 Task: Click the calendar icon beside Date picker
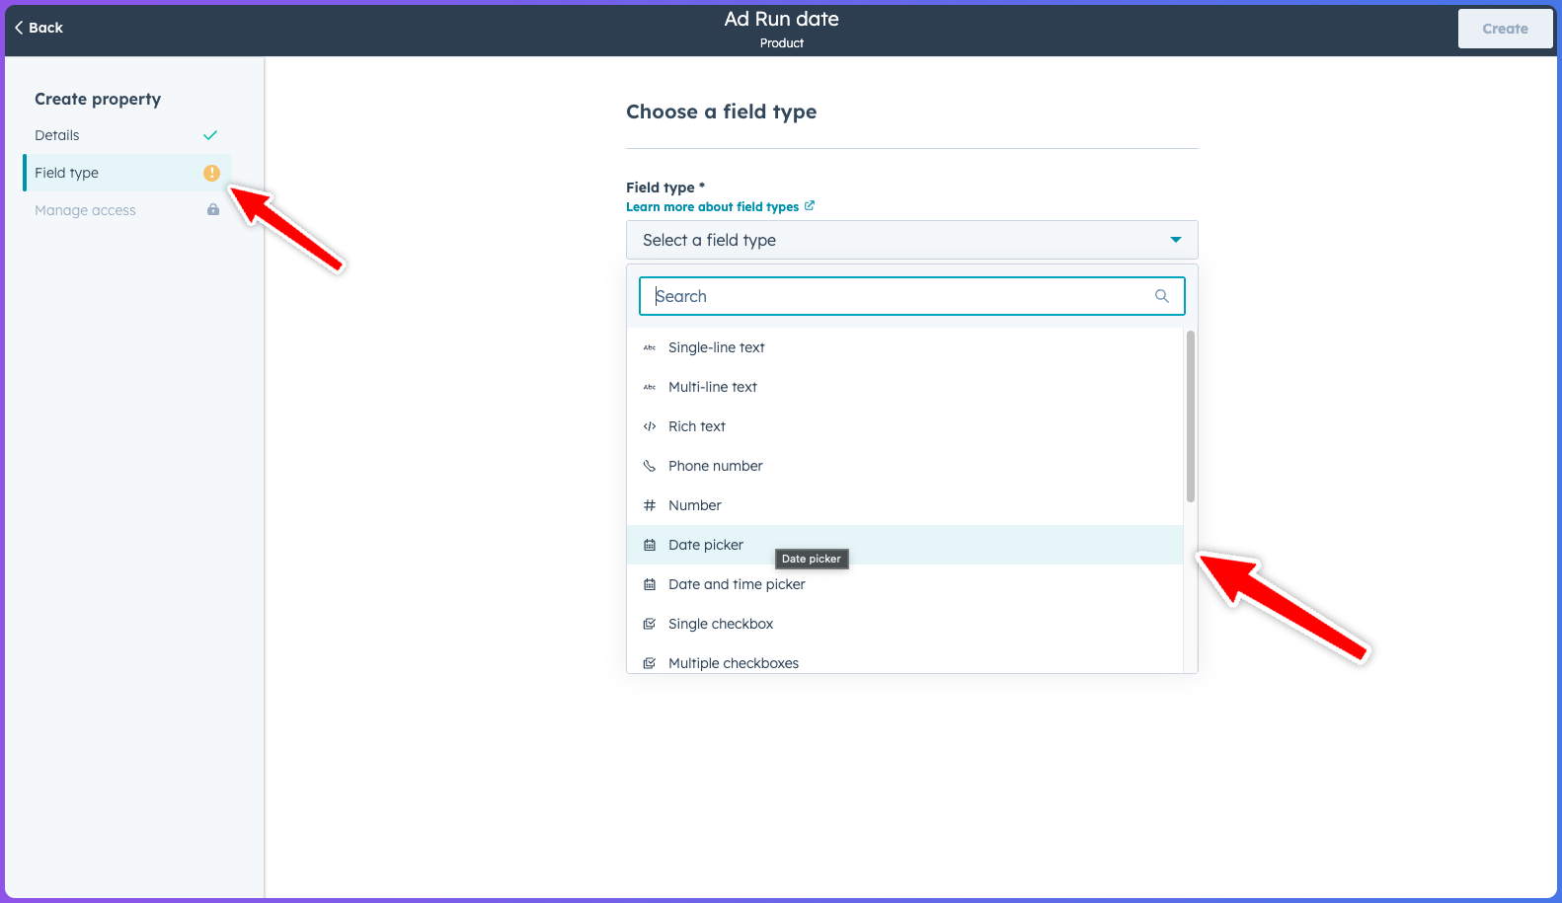coord(650,545)
